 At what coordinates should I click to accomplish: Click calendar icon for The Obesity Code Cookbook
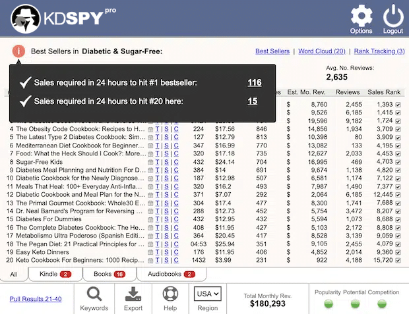(150, 130)
